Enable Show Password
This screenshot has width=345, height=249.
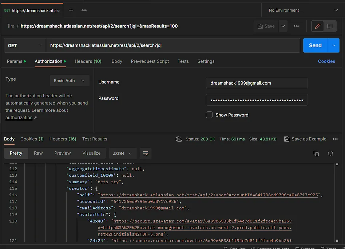210,115
